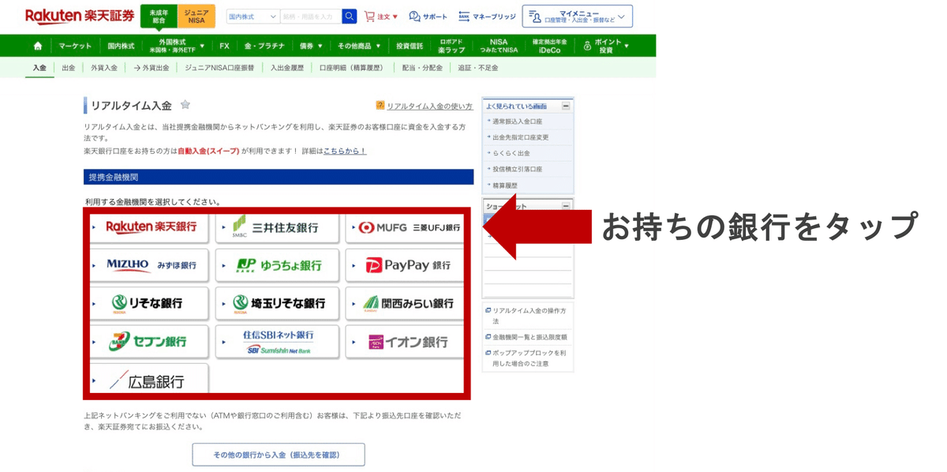
Task: Switch to 未成年総合 account tab
Action: coord(159,17)
